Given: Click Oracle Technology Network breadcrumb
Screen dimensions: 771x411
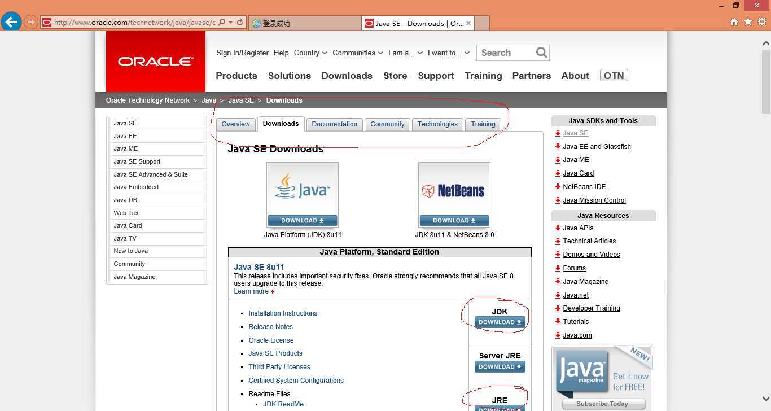Looking at the screenshot, I should tap(148, 100).
